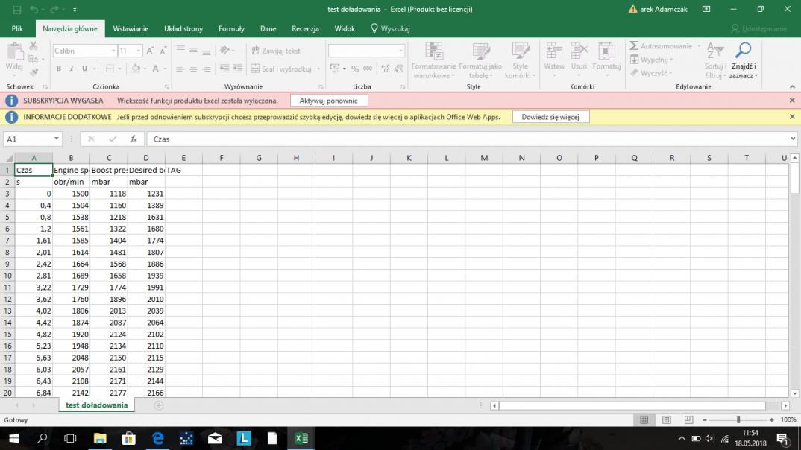Open File Explorer from the taskbar

(99, 438)
